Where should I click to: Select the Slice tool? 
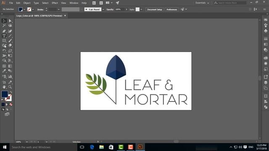10,82
